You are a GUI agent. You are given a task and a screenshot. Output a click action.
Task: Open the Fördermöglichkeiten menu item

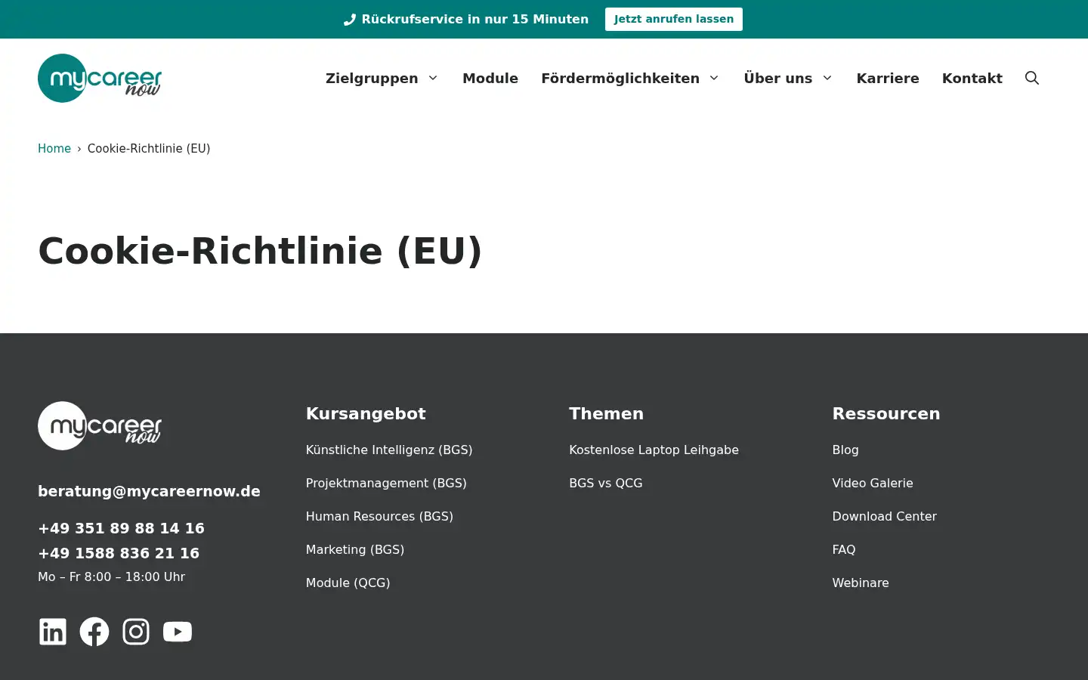click(620, 78)
